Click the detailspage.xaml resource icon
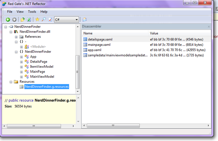This screenshot has height=141, width=218. click(x=85, y=40)
